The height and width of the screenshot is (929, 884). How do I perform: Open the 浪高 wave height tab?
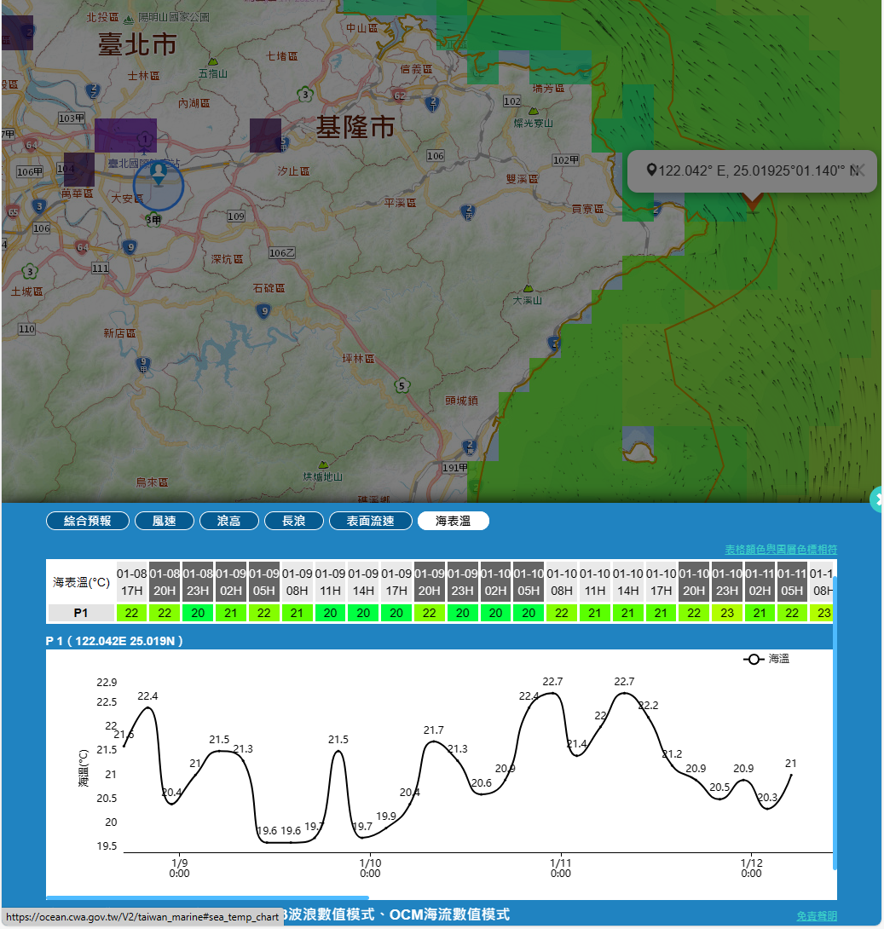(228, 521)
